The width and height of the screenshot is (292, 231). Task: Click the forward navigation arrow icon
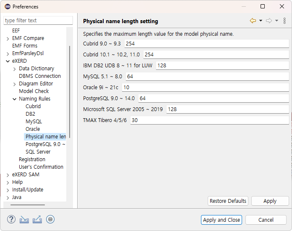[269, 21]
